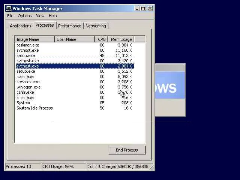Select setup.exe with 45 CPU
The image size is (240, 180).
click(x=75, y=55)
